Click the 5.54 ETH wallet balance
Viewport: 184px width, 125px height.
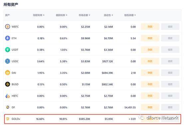click(x=133, y=38)
